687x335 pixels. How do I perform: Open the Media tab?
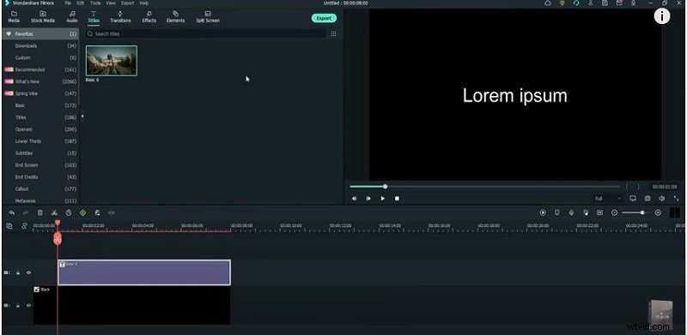tap(14, 17)
